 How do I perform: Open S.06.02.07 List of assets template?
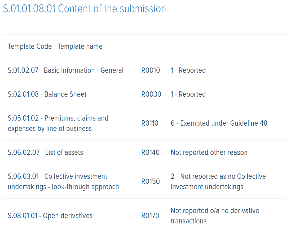46,152
